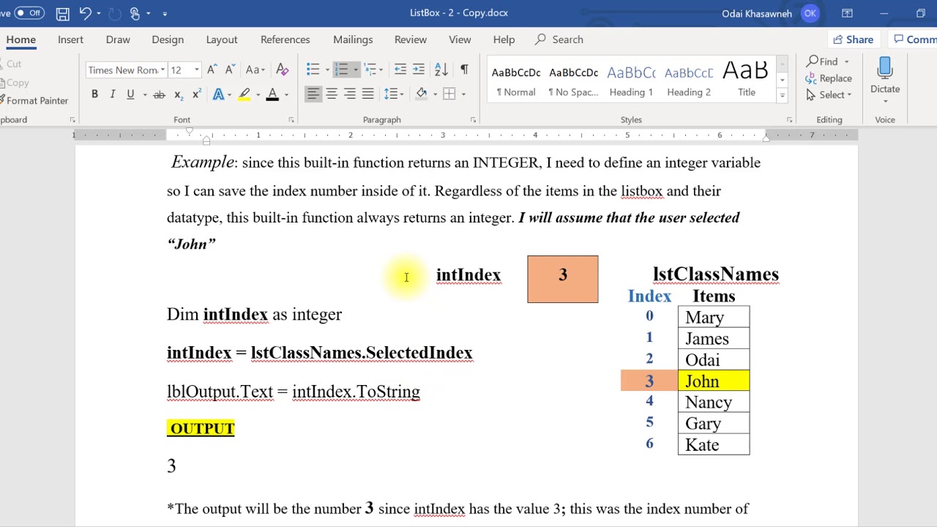The image size is (937, 527).
Task: Switch to the View tab
Action: pyautogui.click(x=460, y=40)
